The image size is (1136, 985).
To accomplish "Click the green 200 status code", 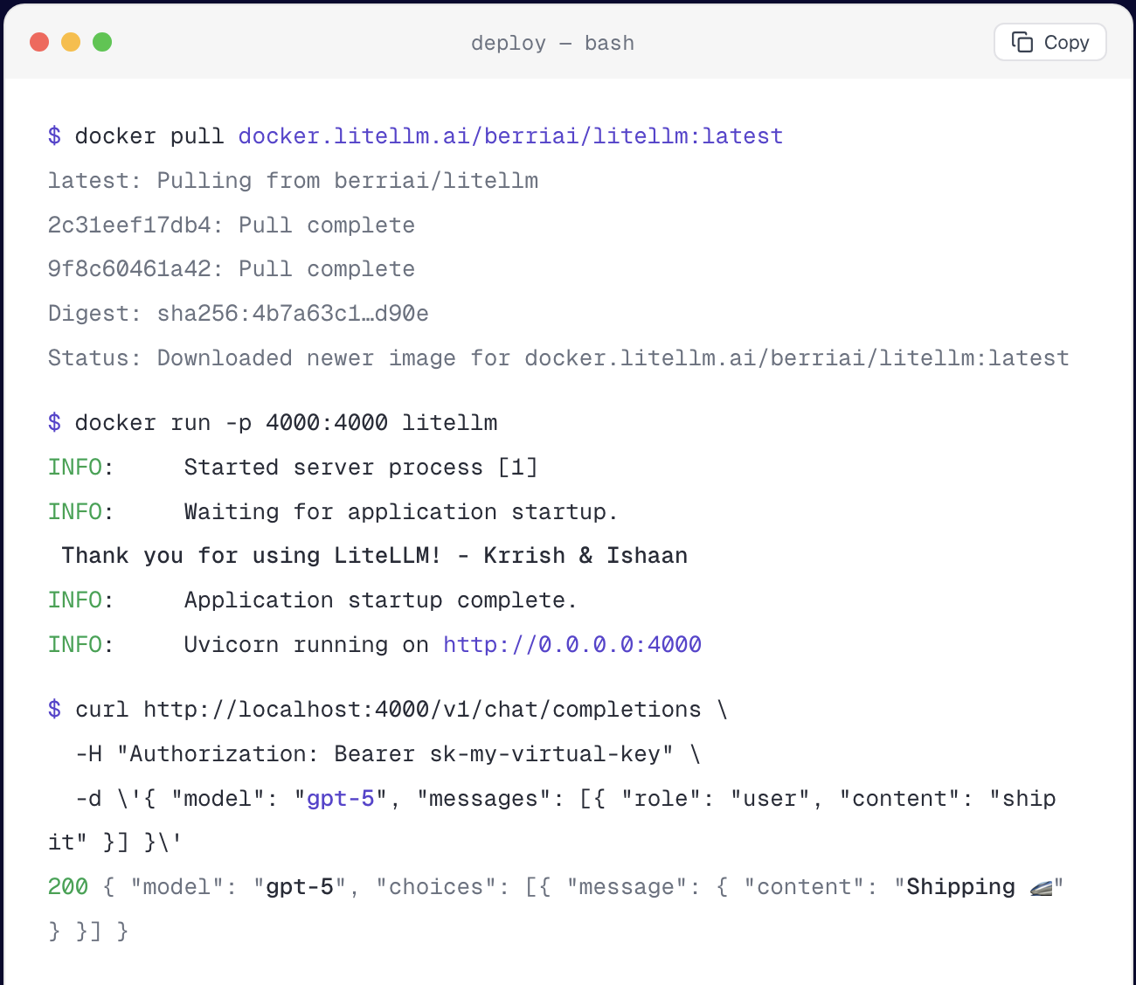I will click(x=68, y=887).
